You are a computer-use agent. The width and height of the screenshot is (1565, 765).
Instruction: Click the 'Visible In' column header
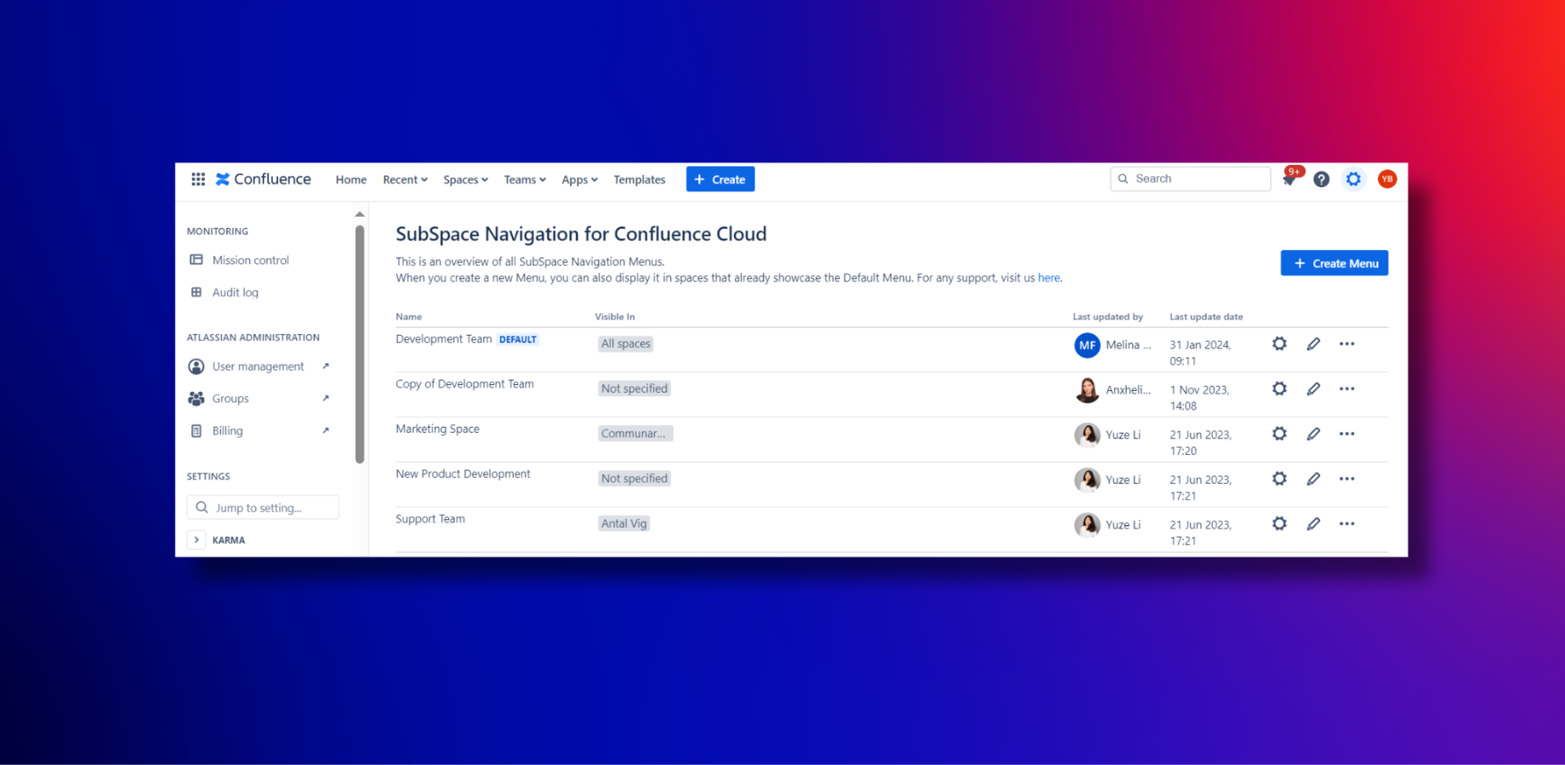[615, 317]
